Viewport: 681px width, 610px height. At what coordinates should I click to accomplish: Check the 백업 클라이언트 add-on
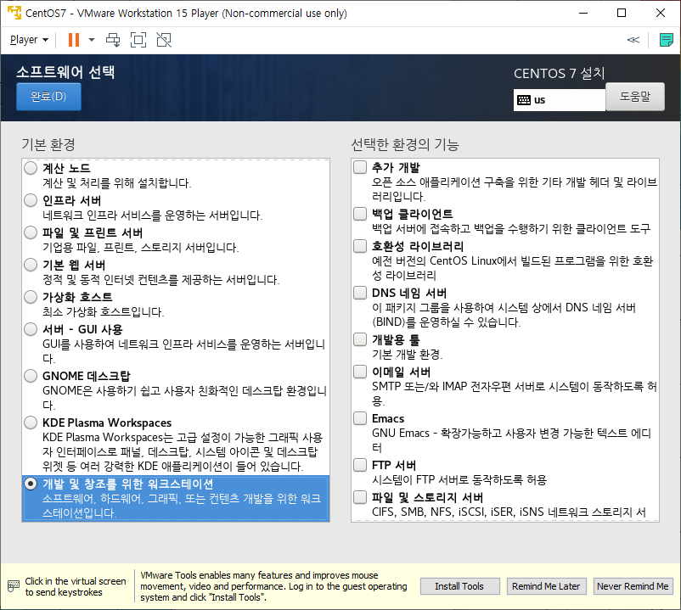coord(360,214)
